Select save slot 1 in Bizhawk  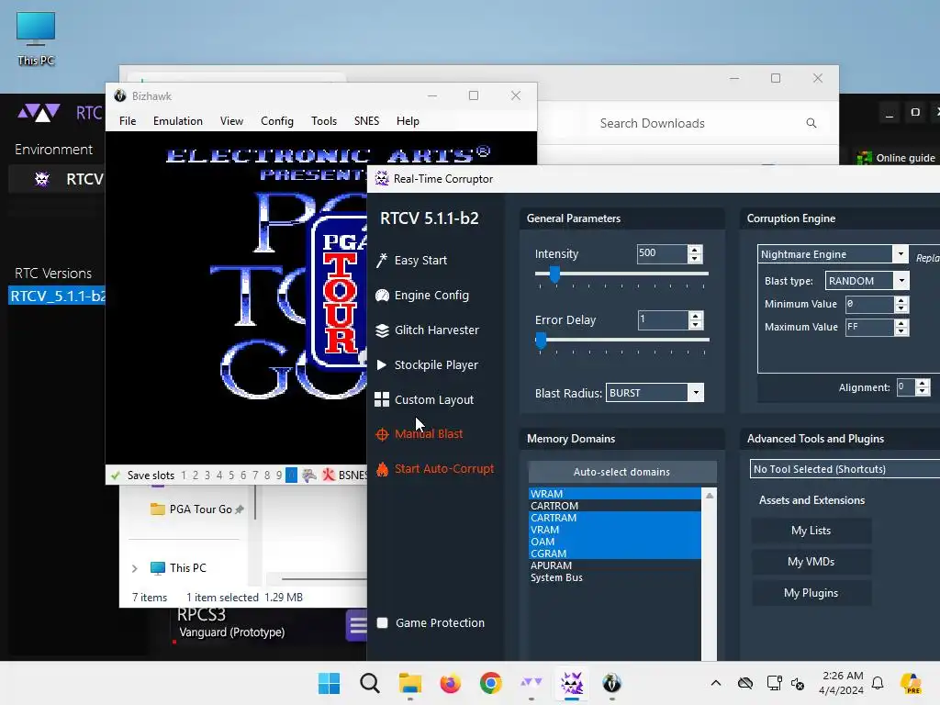click(x=184, y=476)
